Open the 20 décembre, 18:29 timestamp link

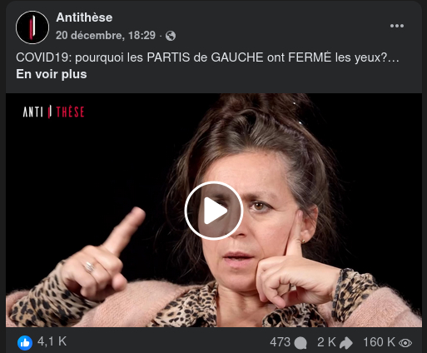(x=106, y=35)
